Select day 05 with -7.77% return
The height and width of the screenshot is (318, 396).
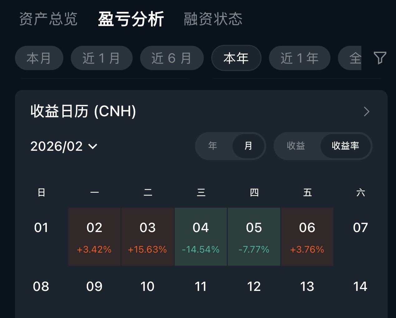(254, 237)
